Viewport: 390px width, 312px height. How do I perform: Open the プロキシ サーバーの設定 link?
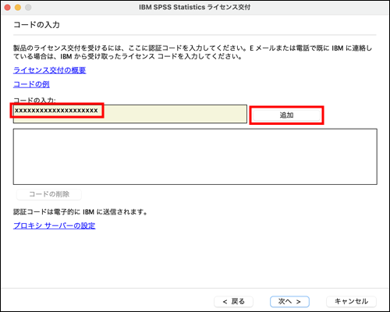[54, 225]
